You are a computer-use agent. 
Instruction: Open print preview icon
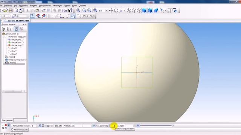click(x=16, y=10)
